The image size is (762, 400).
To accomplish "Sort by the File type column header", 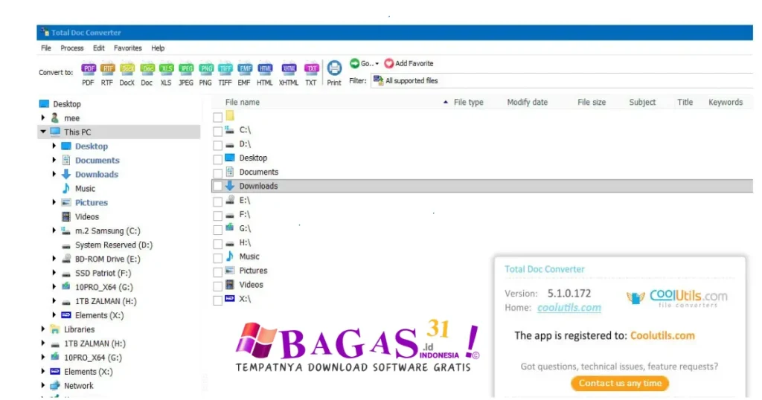I will pyautogui.click(x=469, y=103).
